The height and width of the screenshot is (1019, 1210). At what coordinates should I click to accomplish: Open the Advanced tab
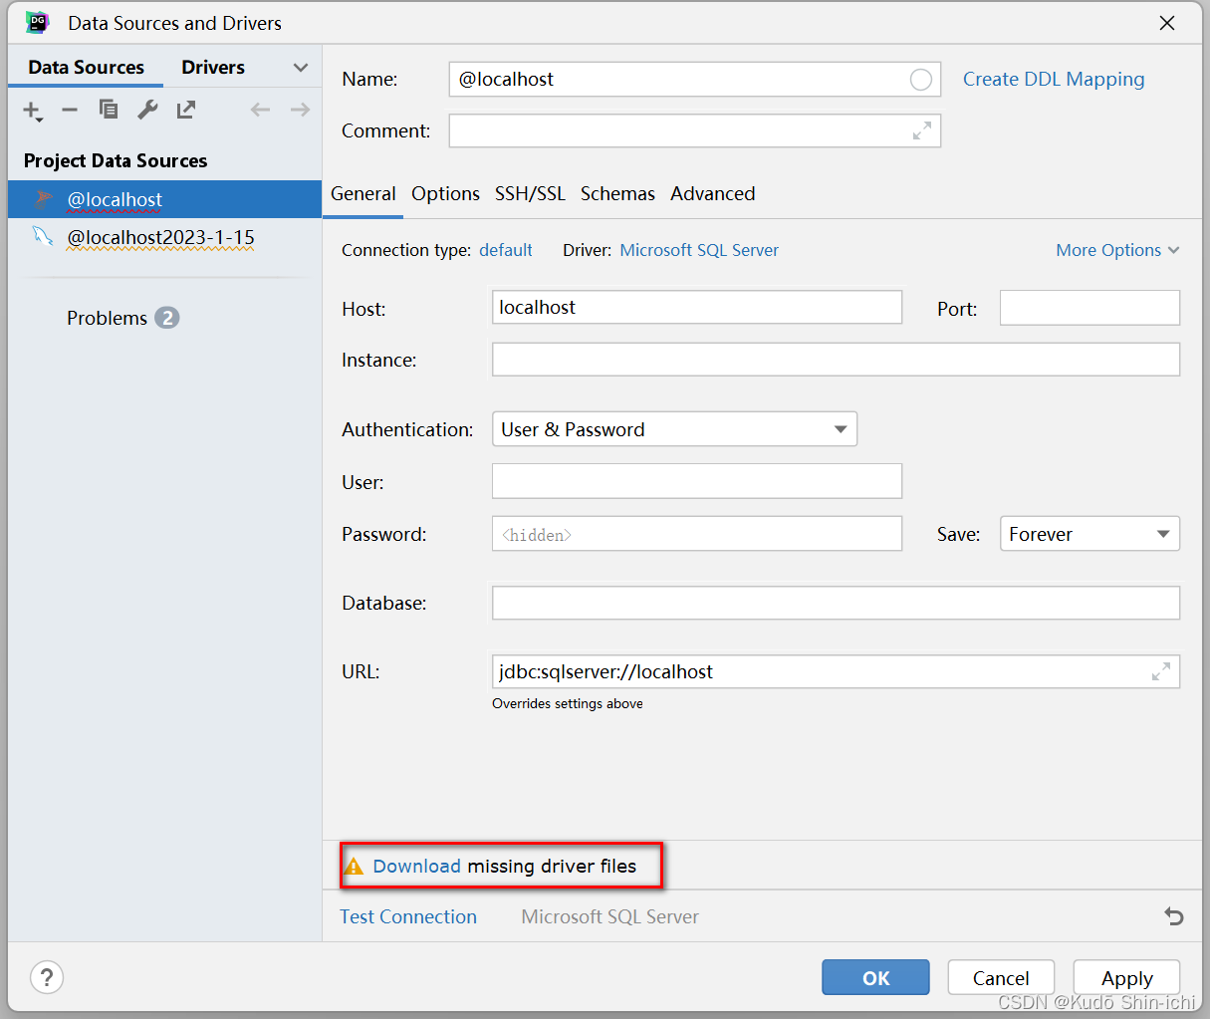click(712, 194)
